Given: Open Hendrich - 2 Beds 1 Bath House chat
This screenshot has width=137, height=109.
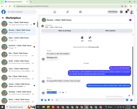Looking at the screenshot, I should (x=18, y=47).
